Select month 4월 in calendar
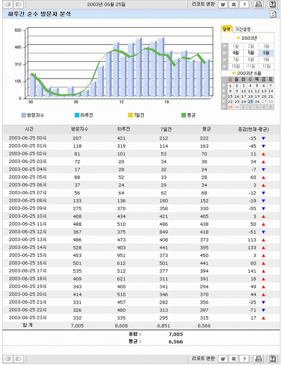 236,53
